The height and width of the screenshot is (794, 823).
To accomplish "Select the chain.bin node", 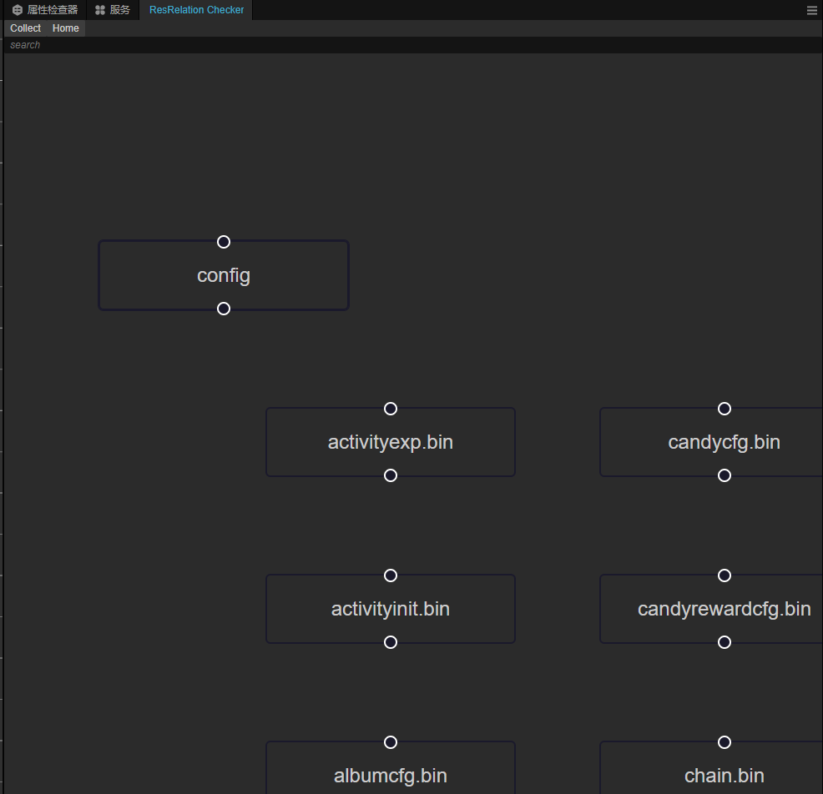I will click(711, 768).
